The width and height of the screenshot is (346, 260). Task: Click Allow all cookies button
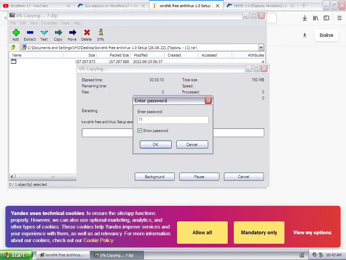point(202,233)
